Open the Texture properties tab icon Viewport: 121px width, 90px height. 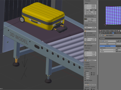tap(118, 33)
